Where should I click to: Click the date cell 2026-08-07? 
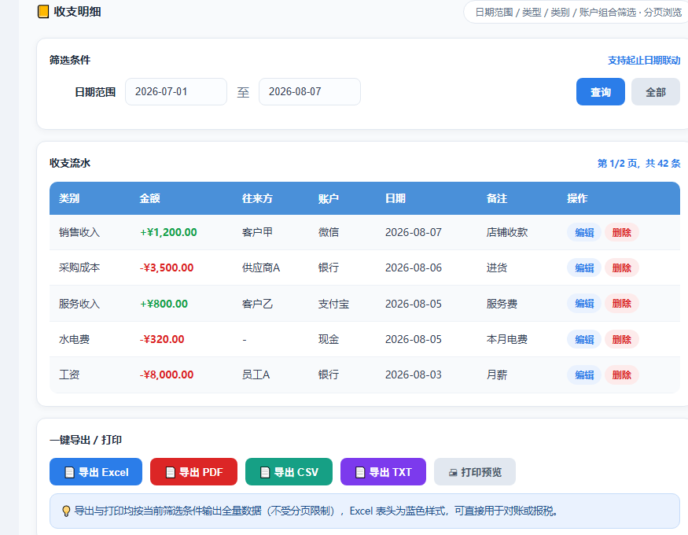point(414,232)
